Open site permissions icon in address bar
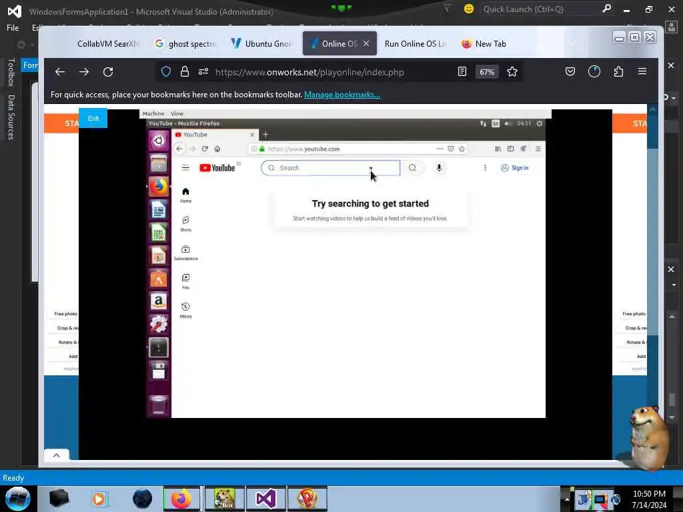This screenshot has height=512, width=683. [203, 72]
